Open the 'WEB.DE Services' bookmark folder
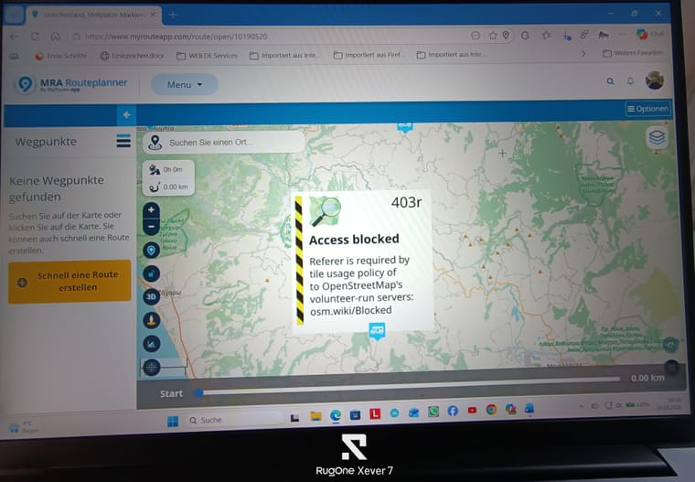Viewport: 695px width, 482px height. pyautogui.click(x=207, y=56)
